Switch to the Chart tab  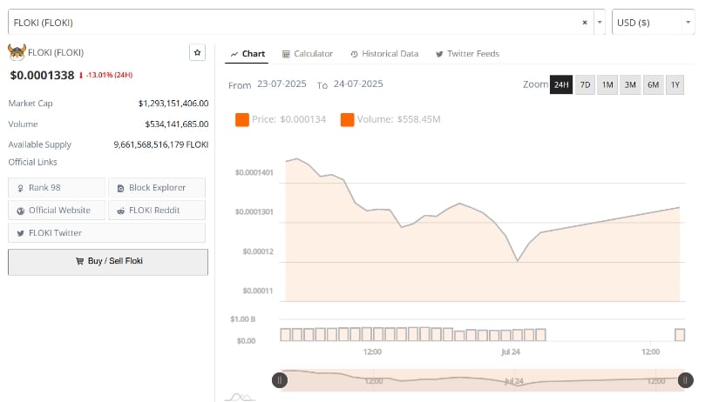click(248, 54)
